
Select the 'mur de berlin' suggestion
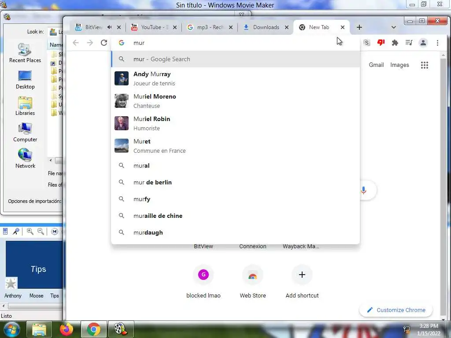click(x=236, y=182)
